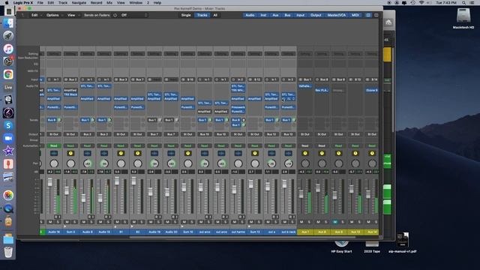The height and width of the screenshot is (270, 480).
Task: Open Finder from the Dock
Action: pos(8,23)
